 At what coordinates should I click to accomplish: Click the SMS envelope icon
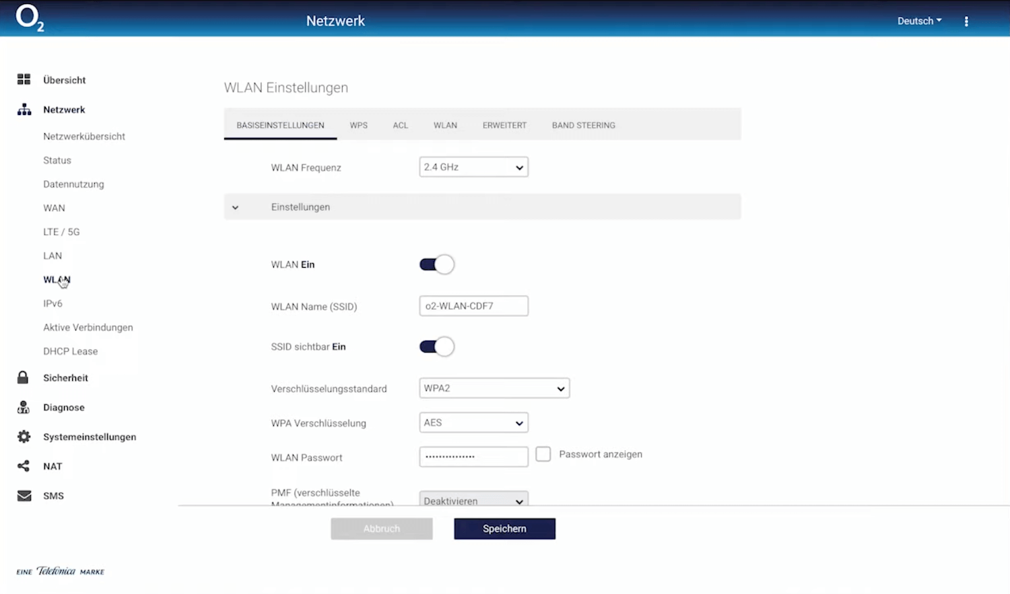coord(24,496)
